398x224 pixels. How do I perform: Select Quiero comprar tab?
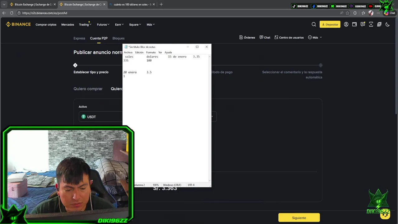point(88,89)
